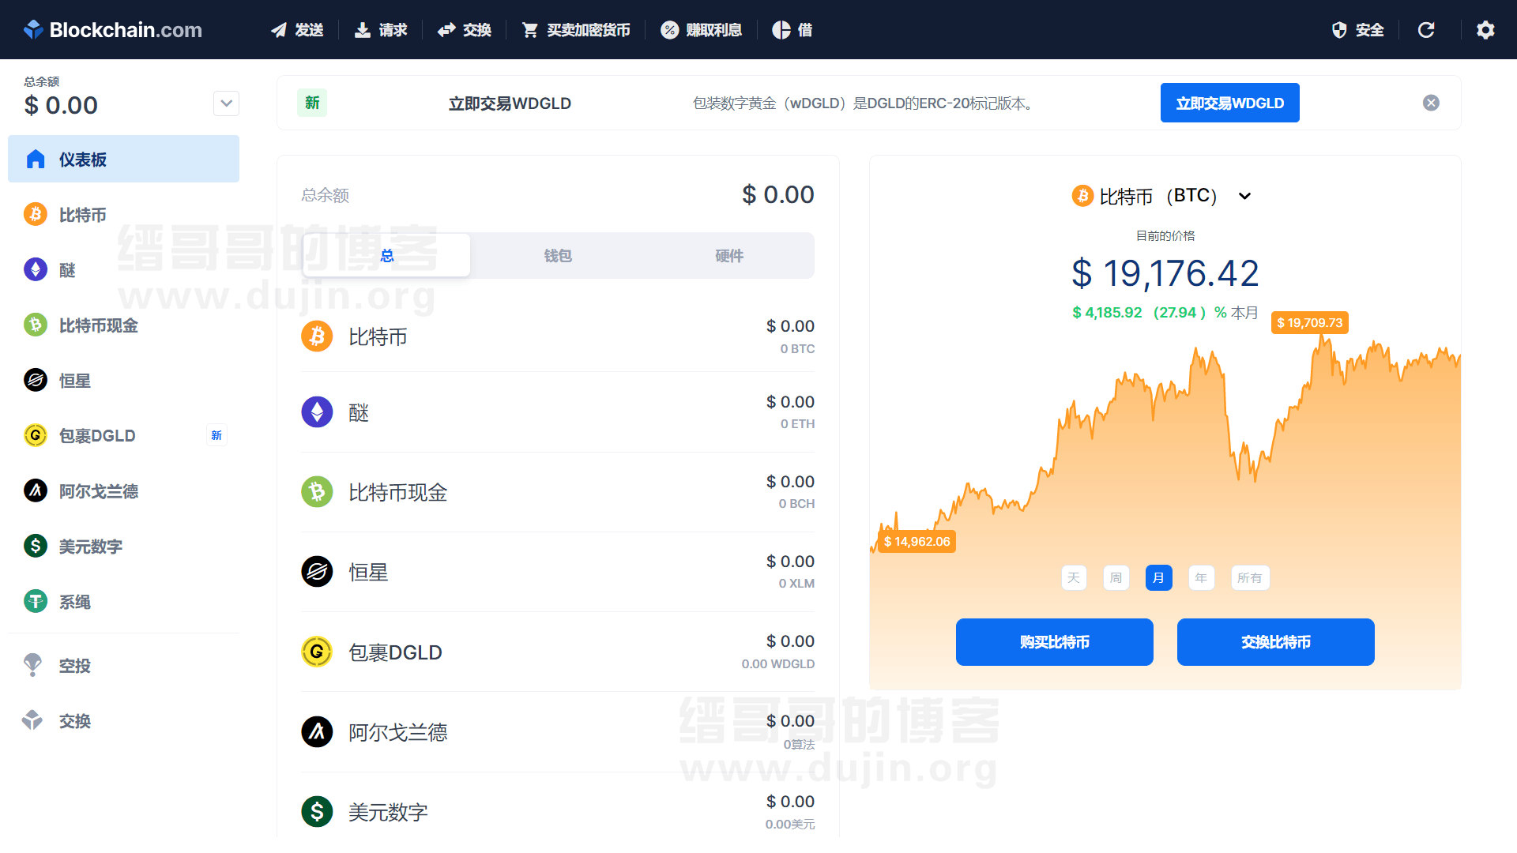Screen dimensions: 1517x853
Task: Click the refresh icon in the top right
Action: tap(1427, 30)
